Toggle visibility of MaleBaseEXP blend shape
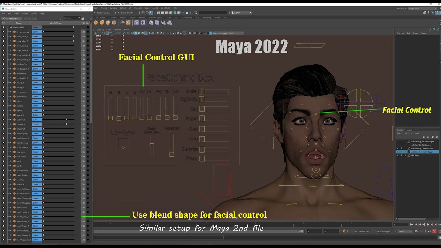Screen dimensions: 441x248 tap(3, 27)
